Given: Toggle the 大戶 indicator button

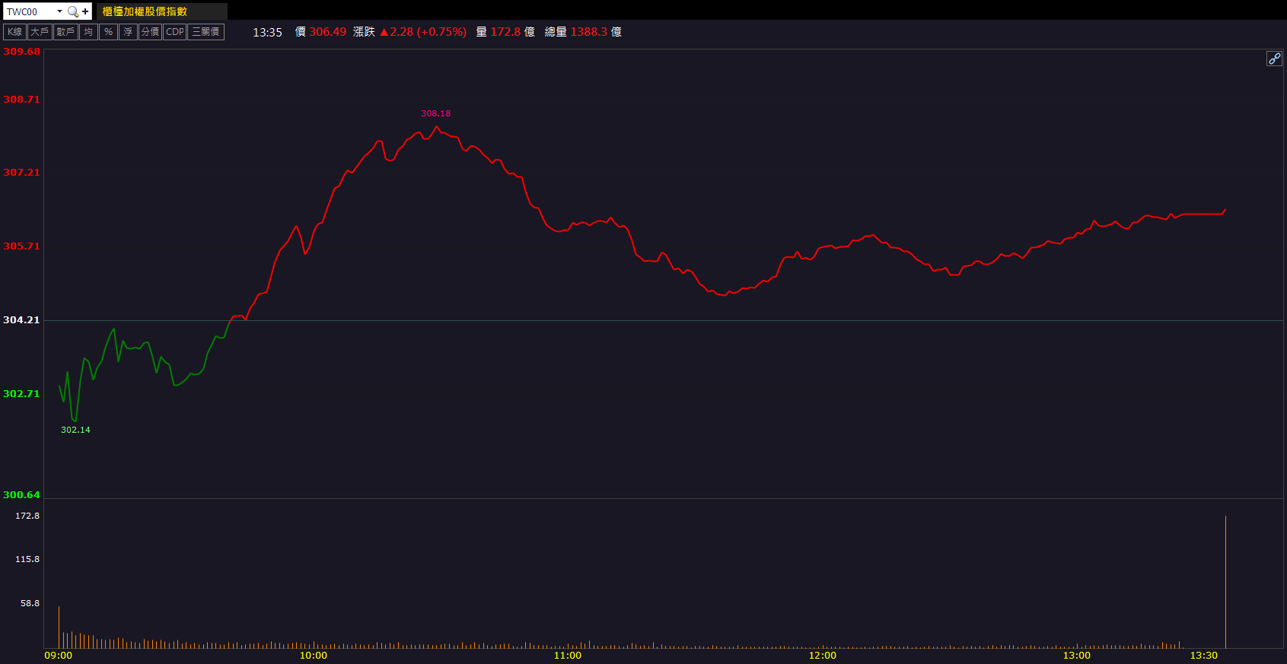Looking at the screenshot, I should coord(40,32).
